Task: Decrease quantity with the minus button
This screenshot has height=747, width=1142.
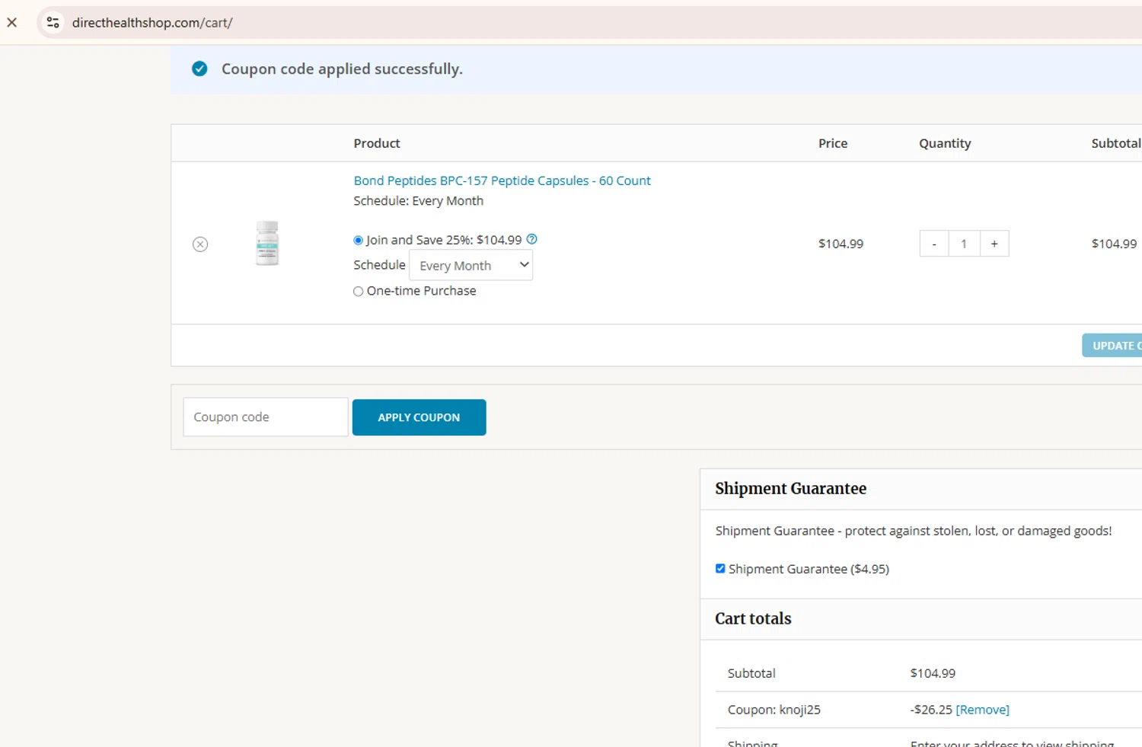Action: click(934, 244)
